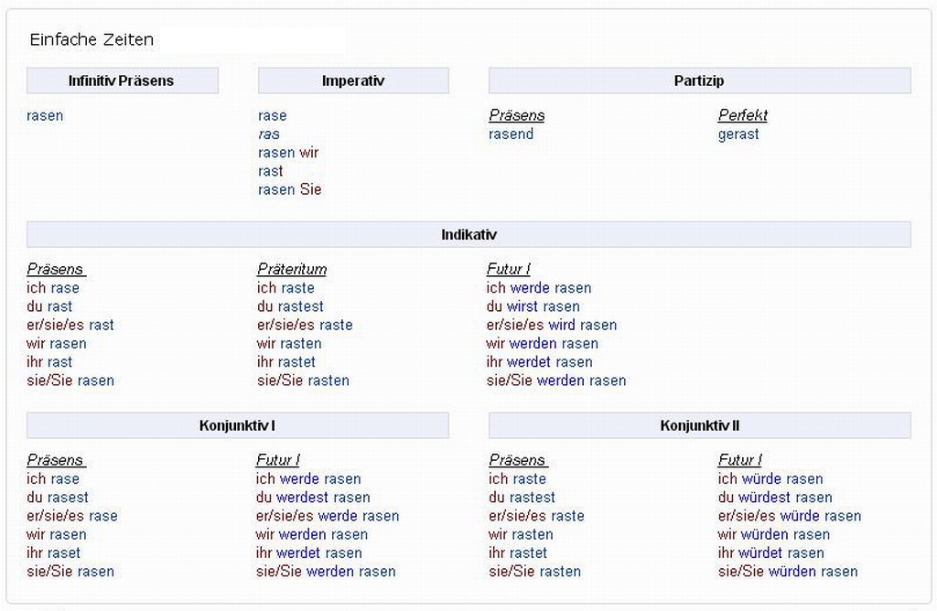Click the Infinitiv Präsens section header
Viewport: 937px width, 611px height.
click(x=122, y=80)
